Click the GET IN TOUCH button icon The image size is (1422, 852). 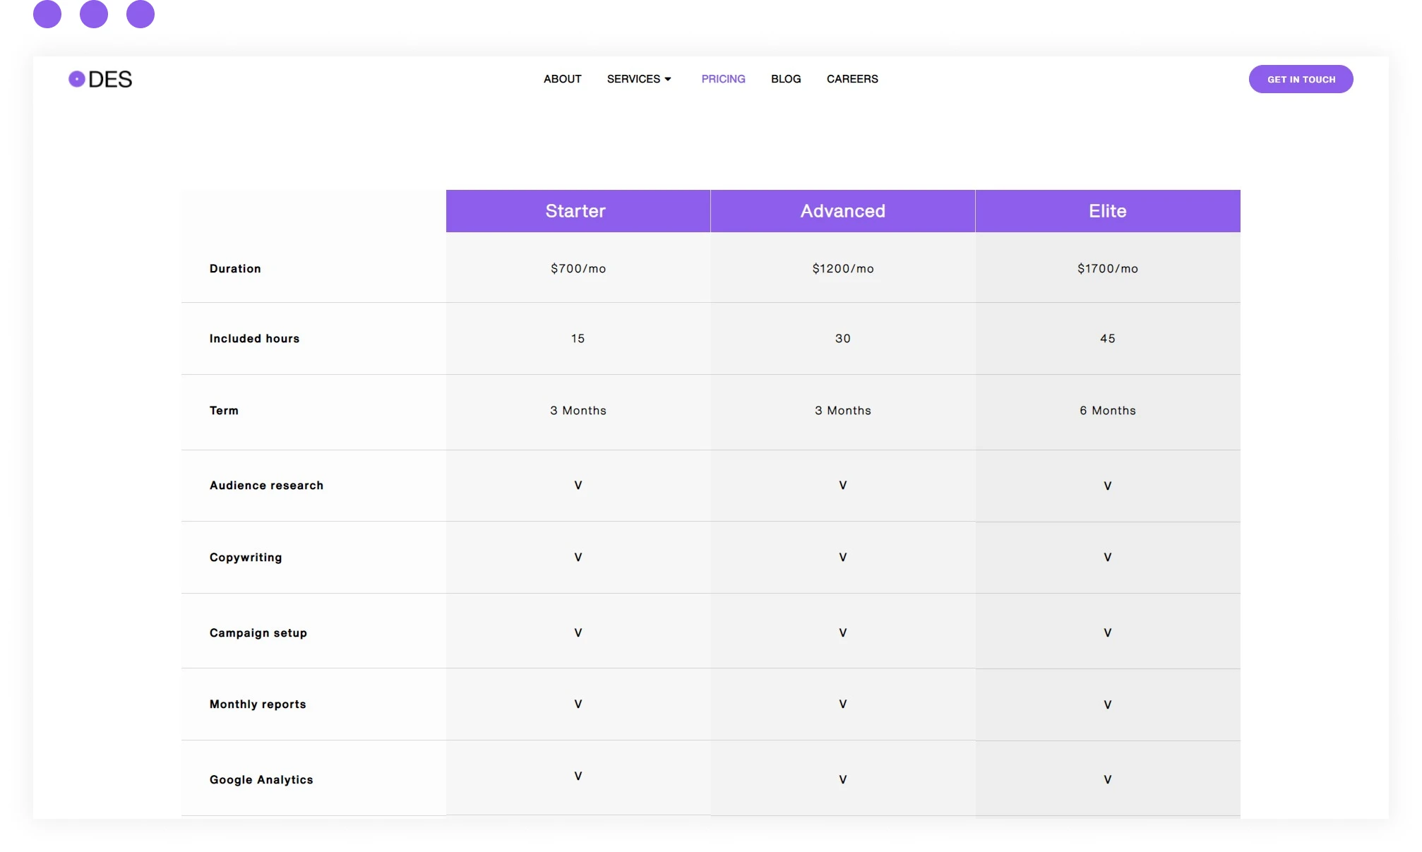(1301, 78)
